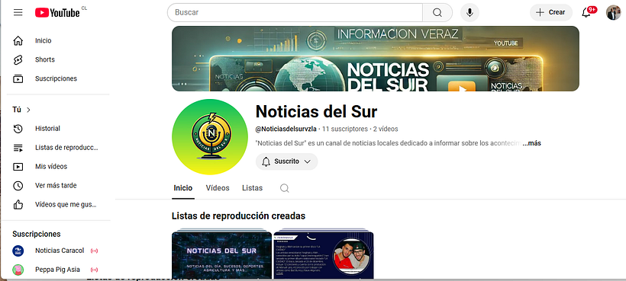Click the '2 vídeos' count text
This screenshot has width=626, height=281.
(386, 129)
